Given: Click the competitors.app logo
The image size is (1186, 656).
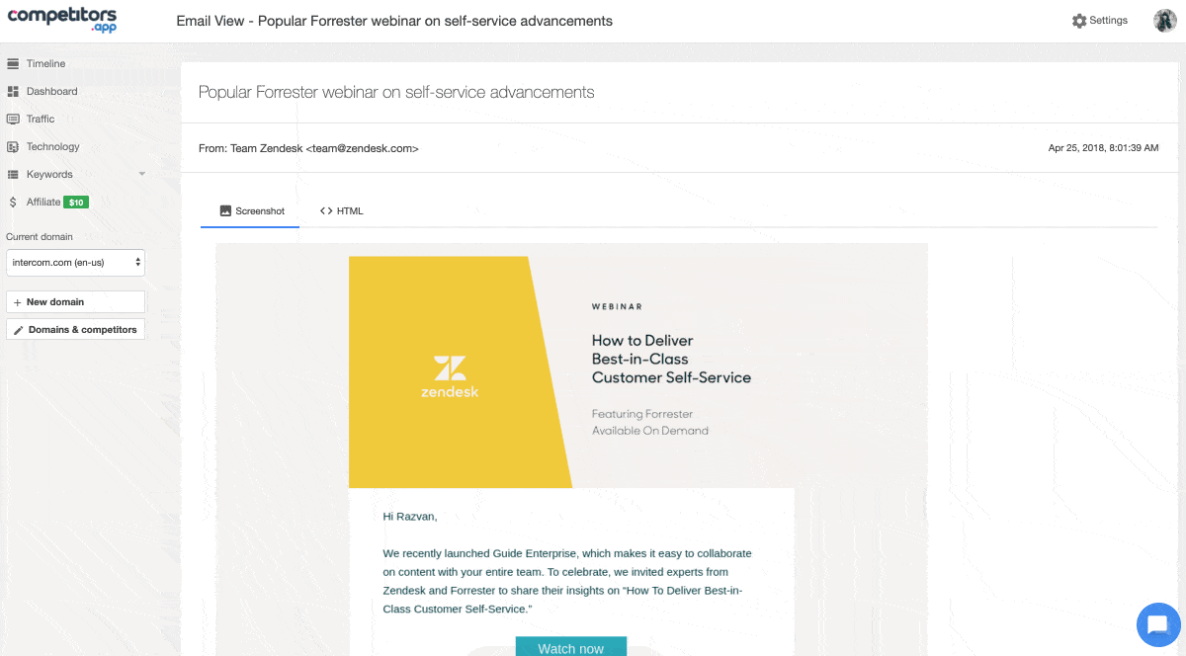Looking at the screenshot, I should [x=62, y=20].
